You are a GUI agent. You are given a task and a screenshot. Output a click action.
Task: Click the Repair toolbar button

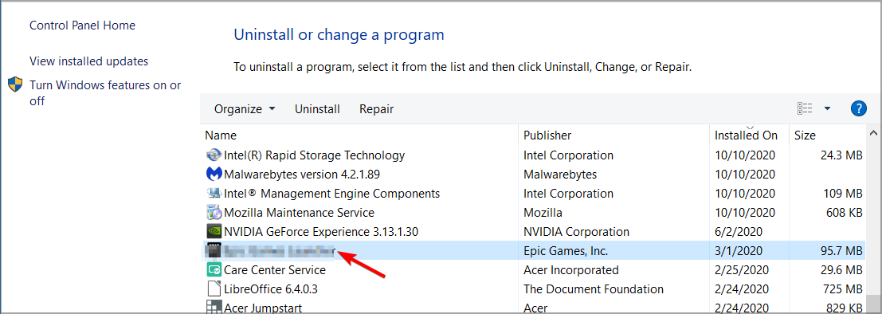point(376,109)
